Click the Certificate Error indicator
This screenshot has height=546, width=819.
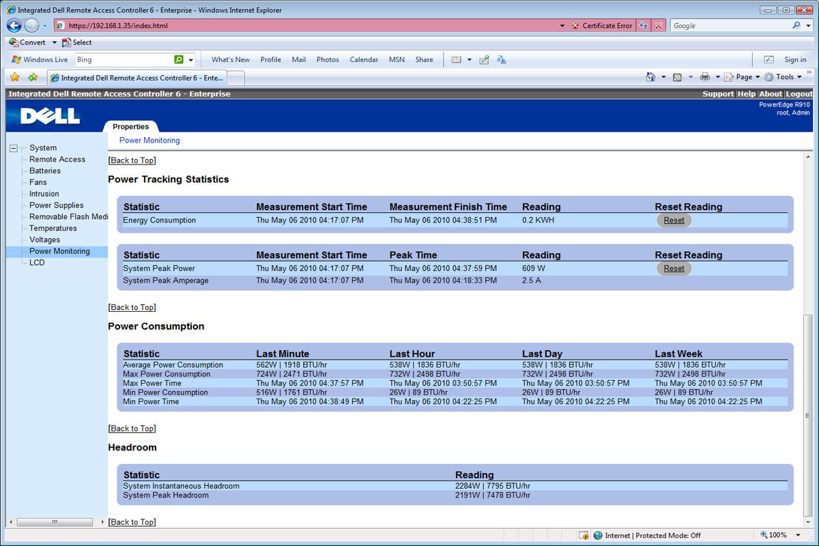601,26
